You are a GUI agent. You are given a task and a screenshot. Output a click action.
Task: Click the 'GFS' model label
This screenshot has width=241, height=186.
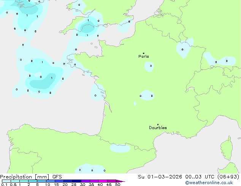pos(57,177)
